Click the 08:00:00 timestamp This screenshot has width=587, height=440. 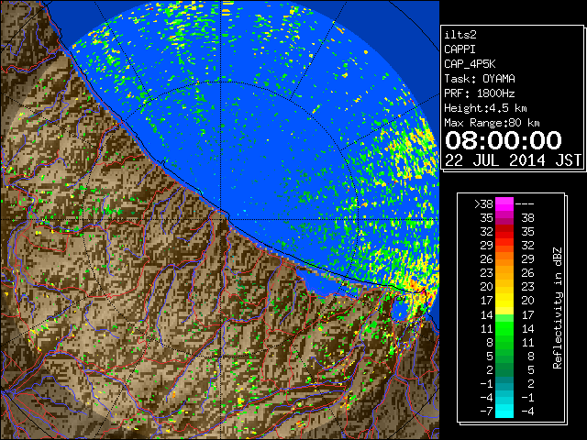(x=504, y=140)
